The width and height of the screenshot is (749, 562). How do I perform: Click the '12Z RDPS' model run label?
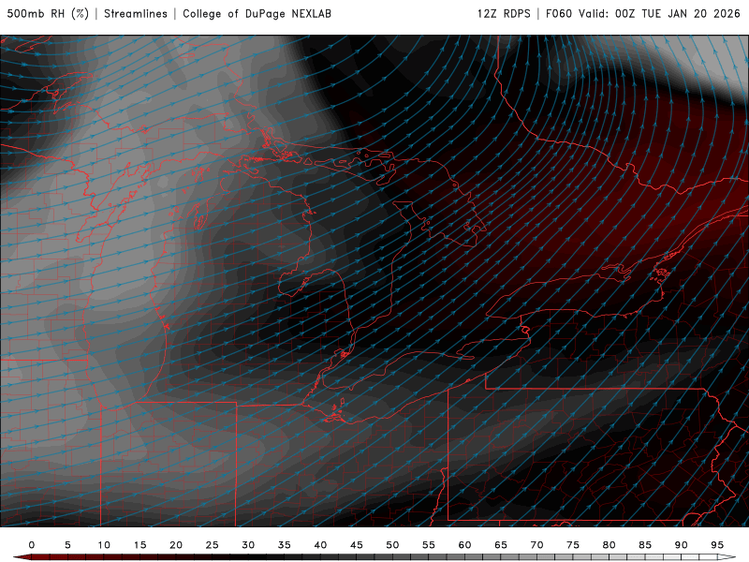tap(504, 14)
